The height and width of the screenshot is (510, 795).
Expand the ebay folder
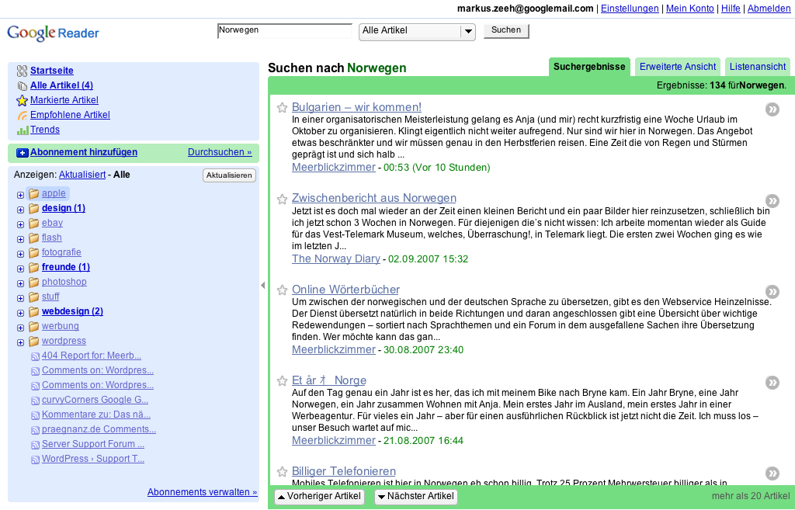20,224
